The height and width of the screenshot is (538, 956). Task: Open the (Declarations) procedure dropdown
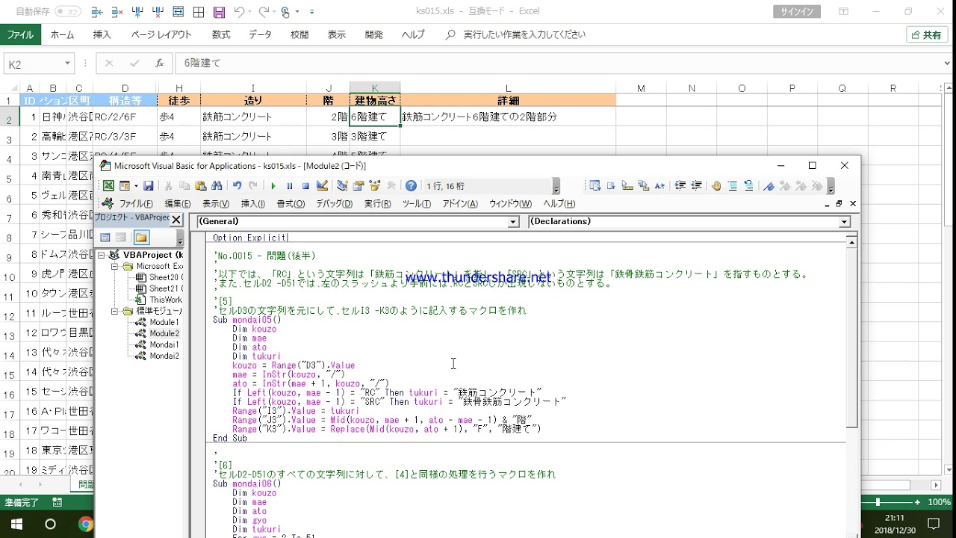[x=844, y=222]
